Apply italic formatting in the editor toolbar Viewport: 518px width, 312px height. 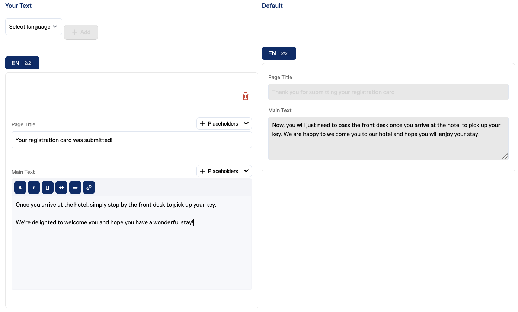(x=34, y=188)
